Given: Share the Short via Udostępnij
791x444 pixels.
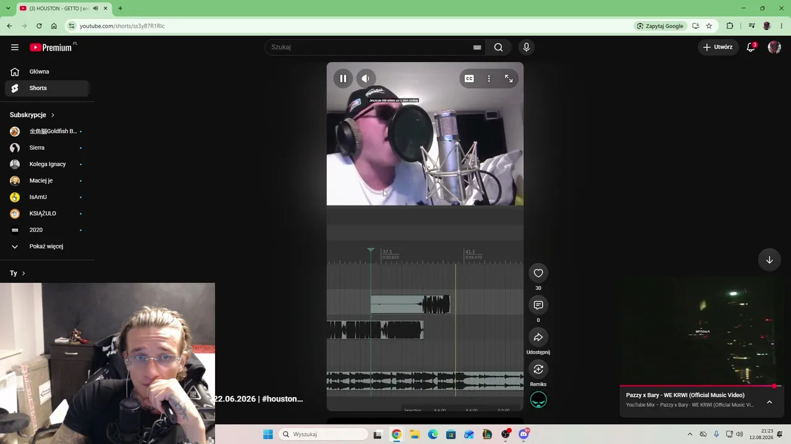Looking at the screenshot, I should (538, 337).
